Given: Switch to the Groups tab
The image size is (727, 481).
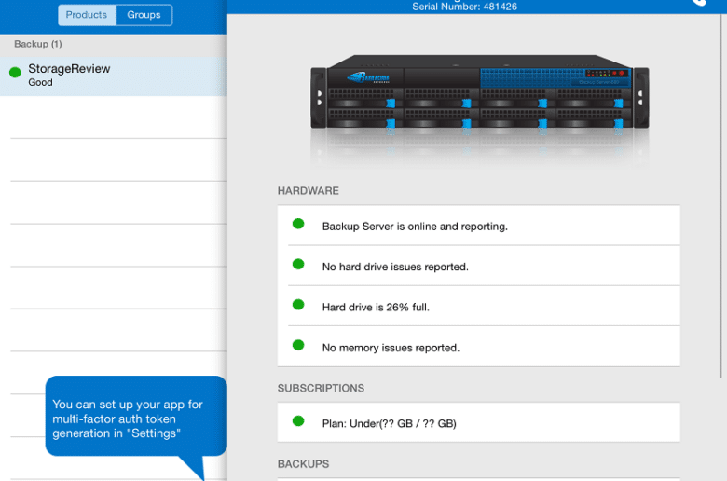Looking at the screenshot, I should pos(144,15).
